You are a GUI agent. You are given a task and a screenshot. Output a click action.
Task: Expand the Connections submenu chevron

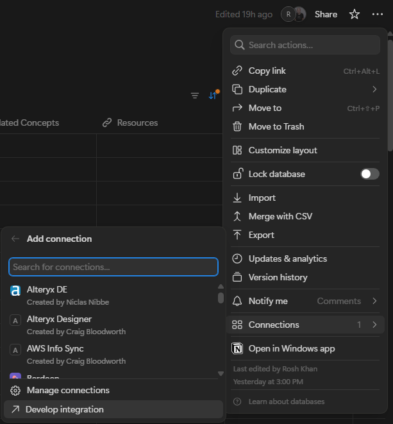374,325
